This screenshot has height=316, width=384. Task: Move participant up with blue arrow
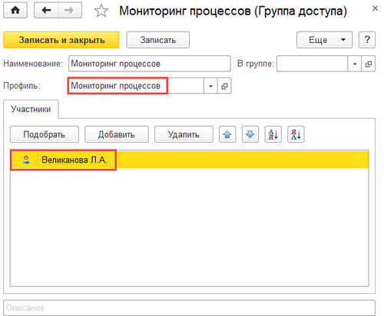227,134
